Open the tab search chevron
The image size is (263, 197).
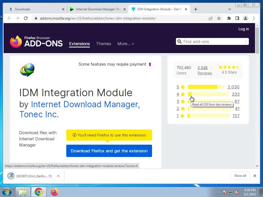click(230, 9)
